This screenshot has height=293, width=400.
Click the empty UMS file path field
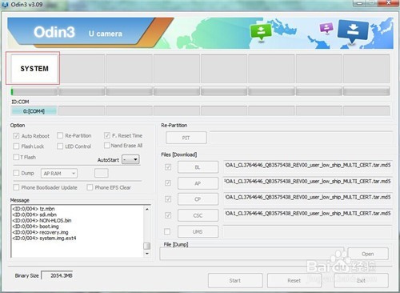tap(307, 231)
